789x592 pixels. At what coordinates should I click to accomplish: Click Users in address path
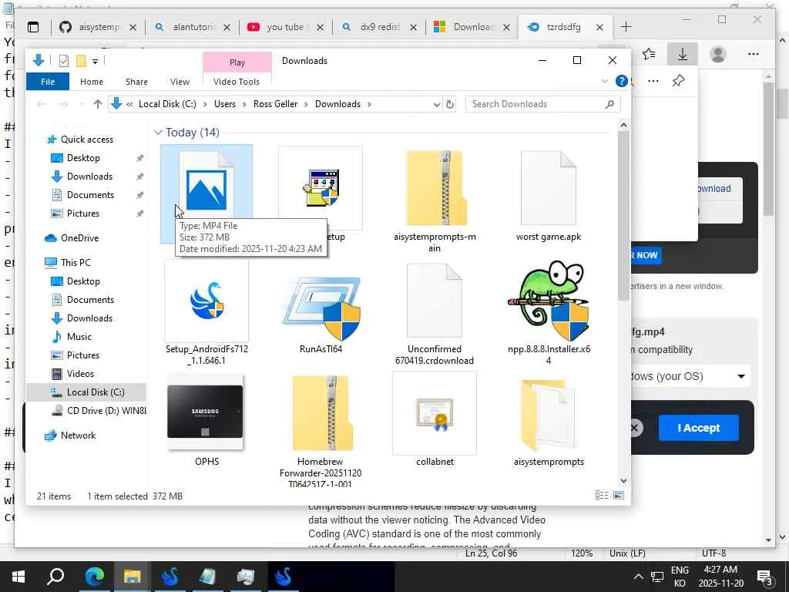224,104
